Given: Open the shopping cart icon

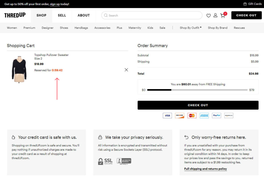Looking at the screenshot, I should click(222, 16).
